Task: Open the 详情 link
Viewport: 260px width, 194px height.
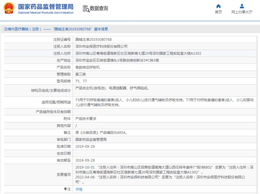Action: click(79, 189)
